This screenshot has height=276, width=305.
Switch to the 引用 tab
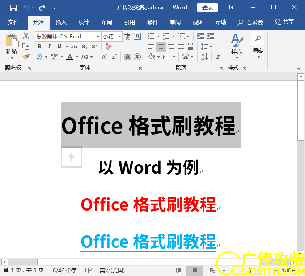(x=130, y=22)
